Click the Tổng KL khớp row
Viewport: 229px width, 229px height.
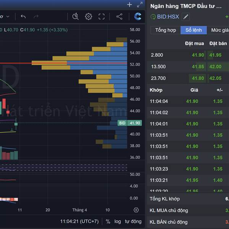coord(188,199)
